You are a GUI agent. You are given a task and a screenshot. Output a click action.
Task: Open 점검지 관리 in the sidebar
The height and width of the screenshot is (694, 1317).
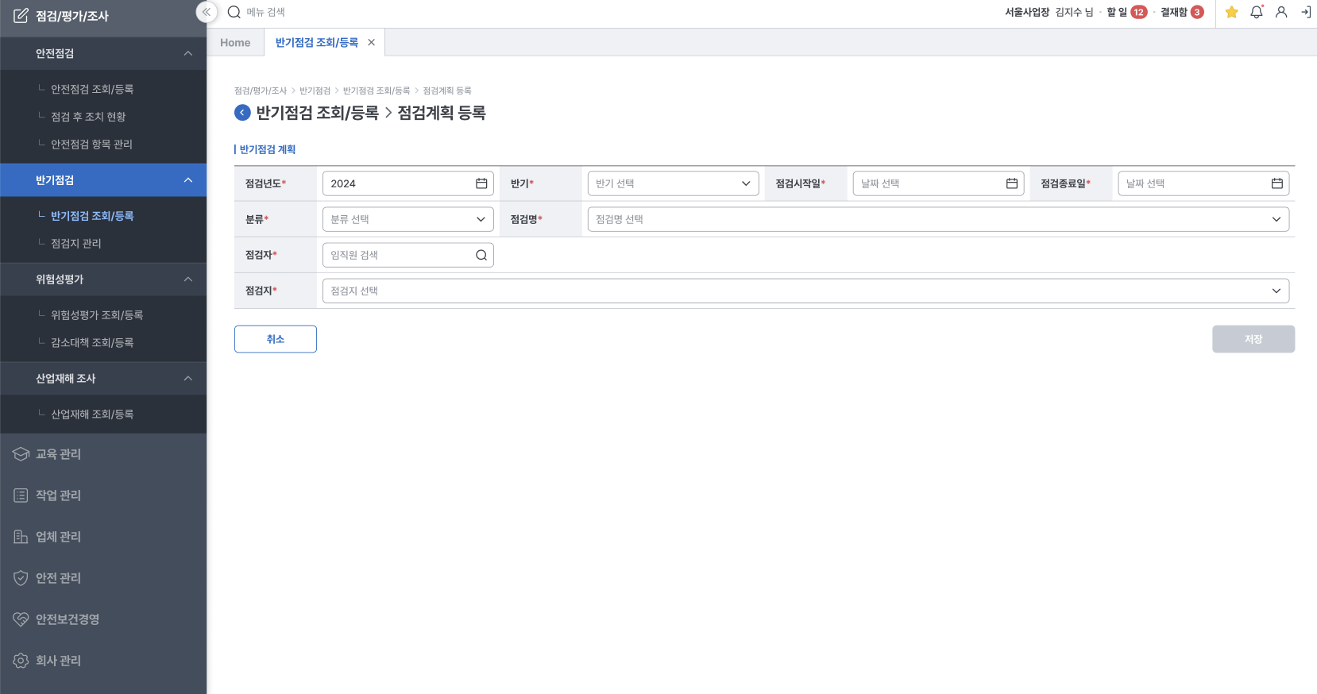pos(76,244)
